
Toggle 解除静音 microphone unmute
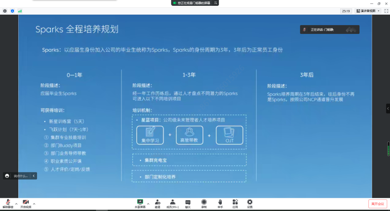click(x=8, y=204)
